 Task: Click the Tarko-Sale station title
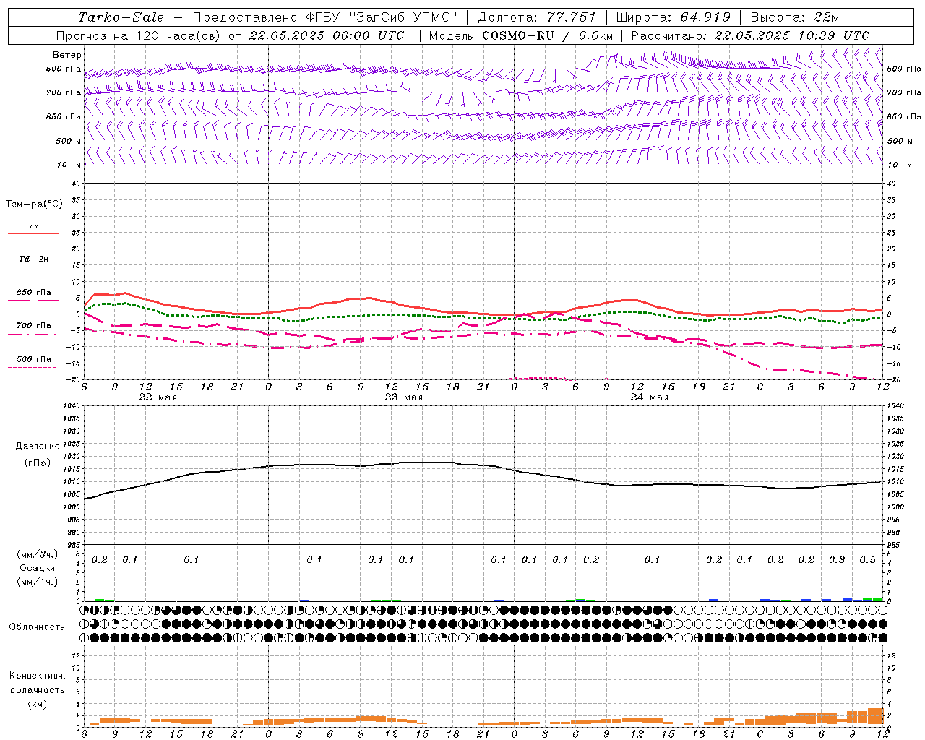pos(121,17)
